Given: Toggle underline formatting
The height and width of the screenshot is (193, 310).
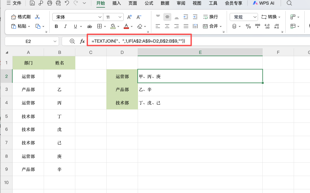Looking at the screenshot, I should coord(75,26).
